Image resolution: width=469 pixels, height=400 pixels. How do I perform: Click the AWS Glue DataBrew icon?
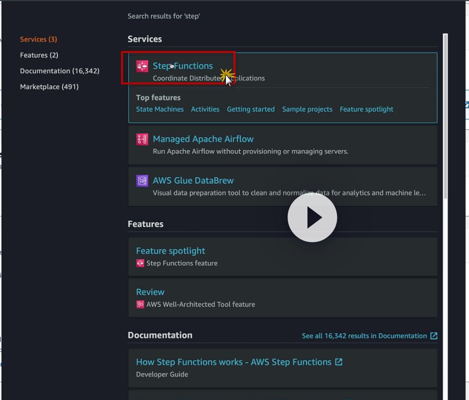point(142,181)
